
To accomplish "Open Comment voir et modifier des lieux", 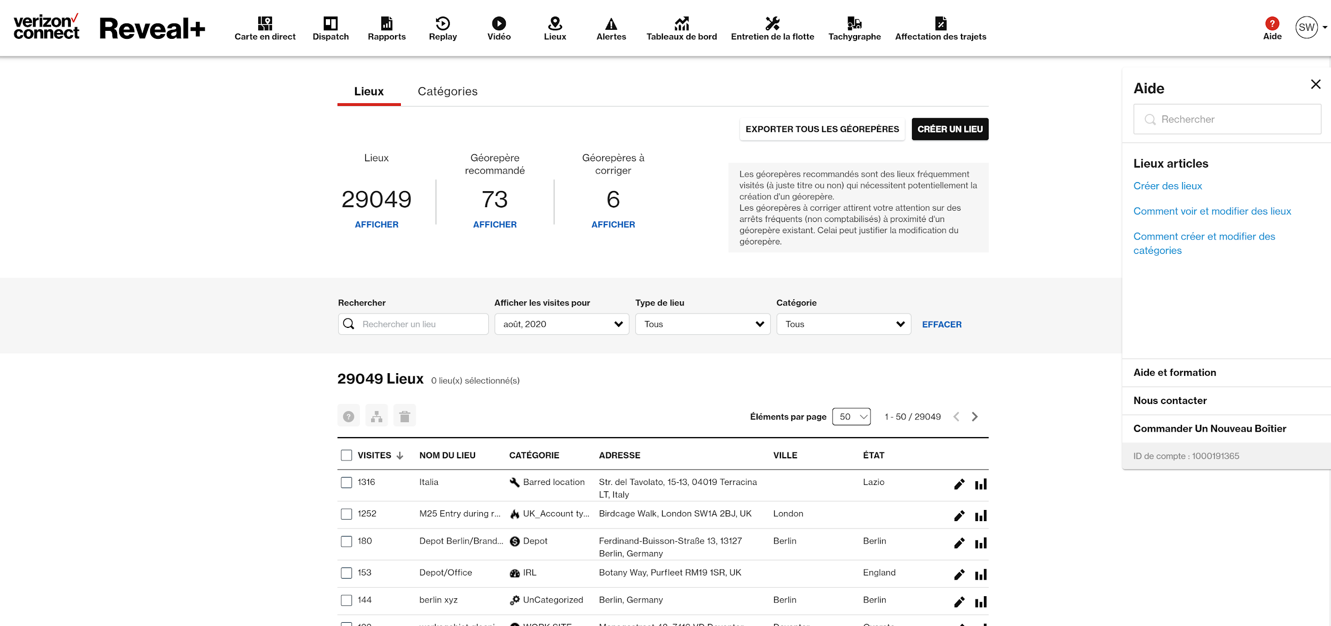I will coord(1212,211).
